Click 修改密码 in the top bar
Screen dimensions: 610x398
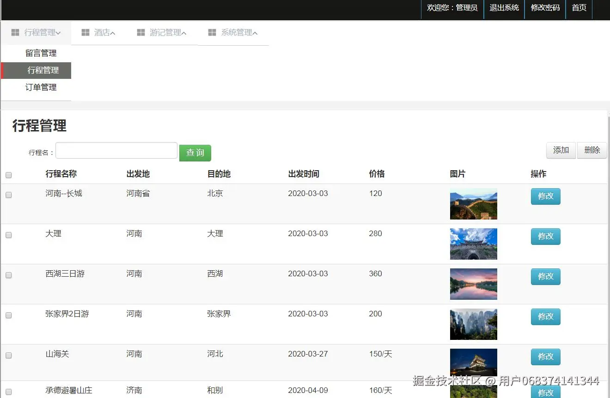coord(545,8)
